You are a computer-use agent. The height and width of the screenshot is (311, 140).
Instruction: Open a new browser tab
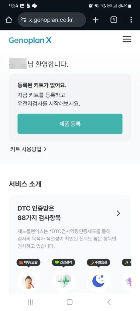tap(96, 20)
